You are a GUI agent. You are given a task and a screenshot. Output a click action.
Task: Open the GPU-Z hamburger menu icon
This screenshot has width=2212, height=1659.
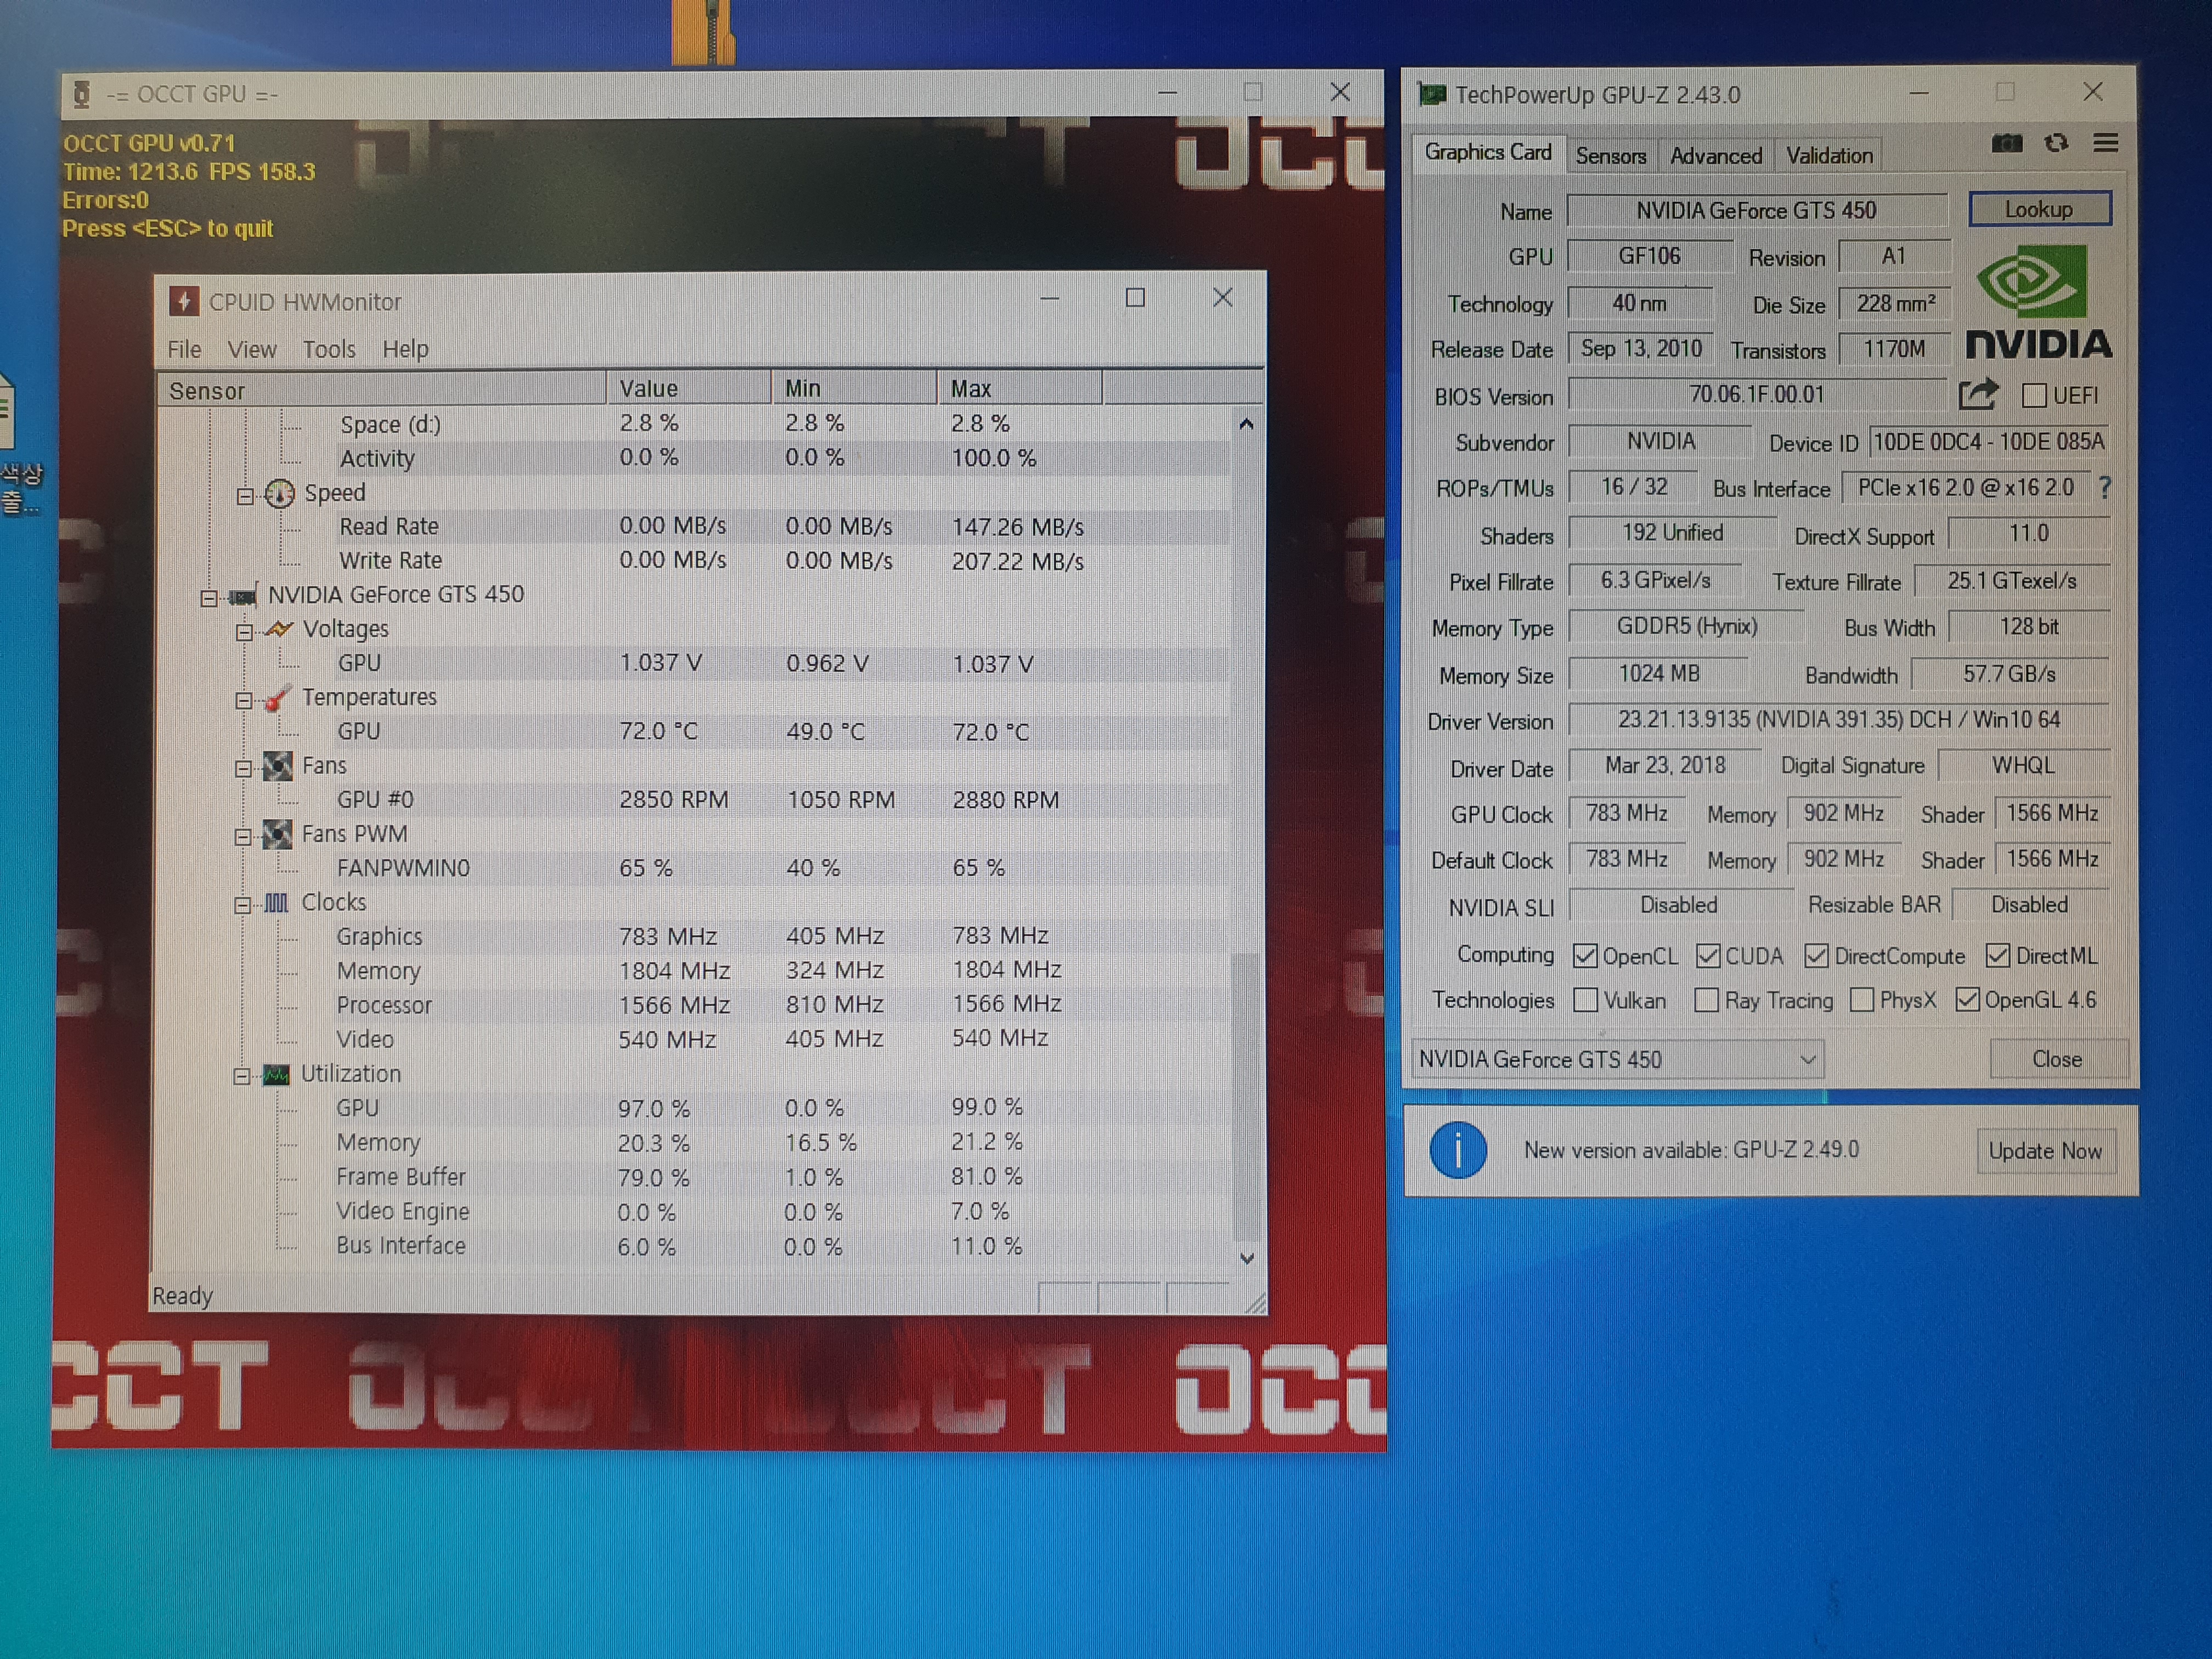2105,143
